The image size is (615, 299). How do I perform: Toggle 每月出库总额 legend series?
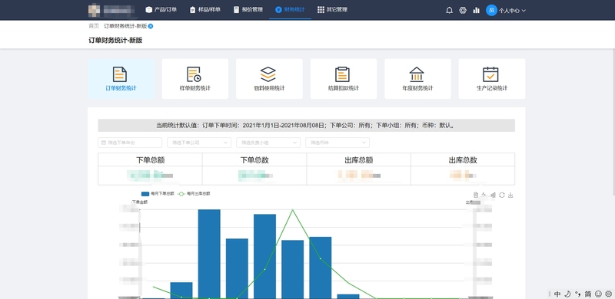click(x=194, y=194)
